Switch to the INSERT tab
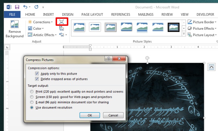Screen dimensions: 218x131 click(x=48, y=15)
